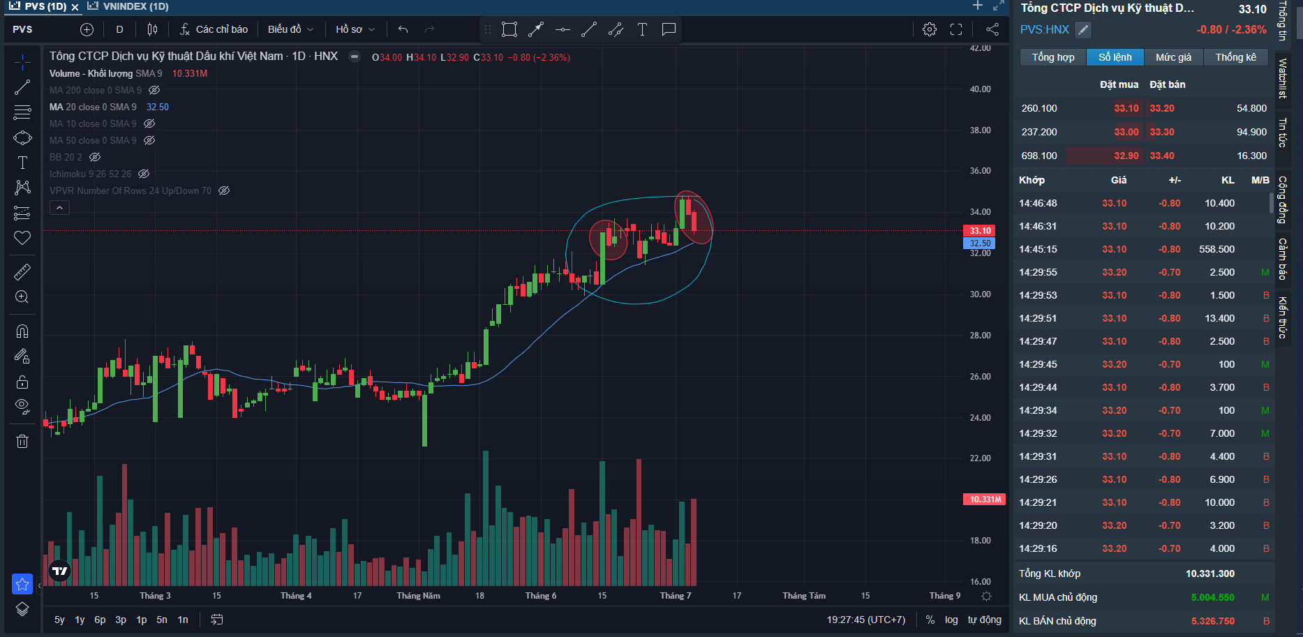Expand the Hồ sơ dropdown

(x=355, y=29)
